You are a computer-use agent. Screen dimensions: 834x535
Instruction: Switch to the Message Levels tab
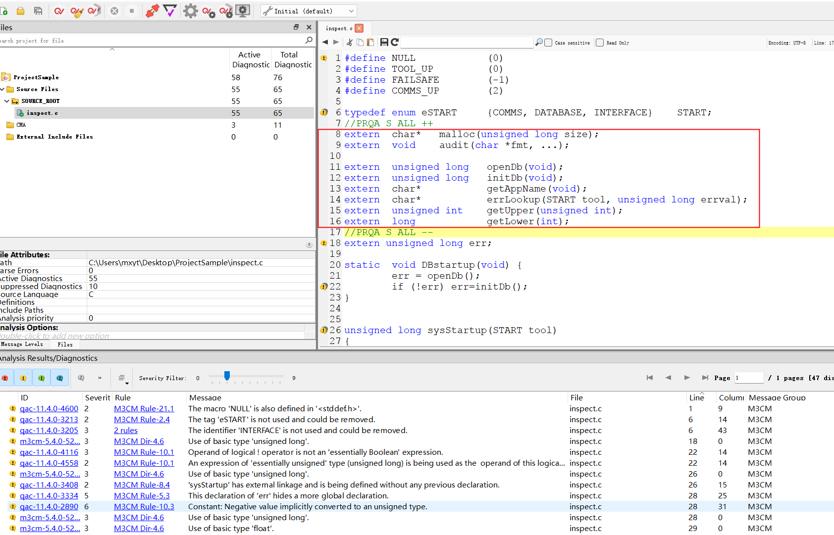[22, 344]
